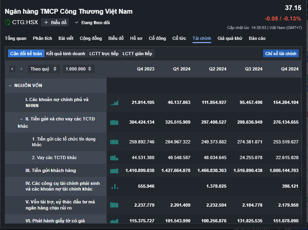Click the green clock icon beside CTG:HSX
This screenshot has width=308, height=230.
pos(7,22)
